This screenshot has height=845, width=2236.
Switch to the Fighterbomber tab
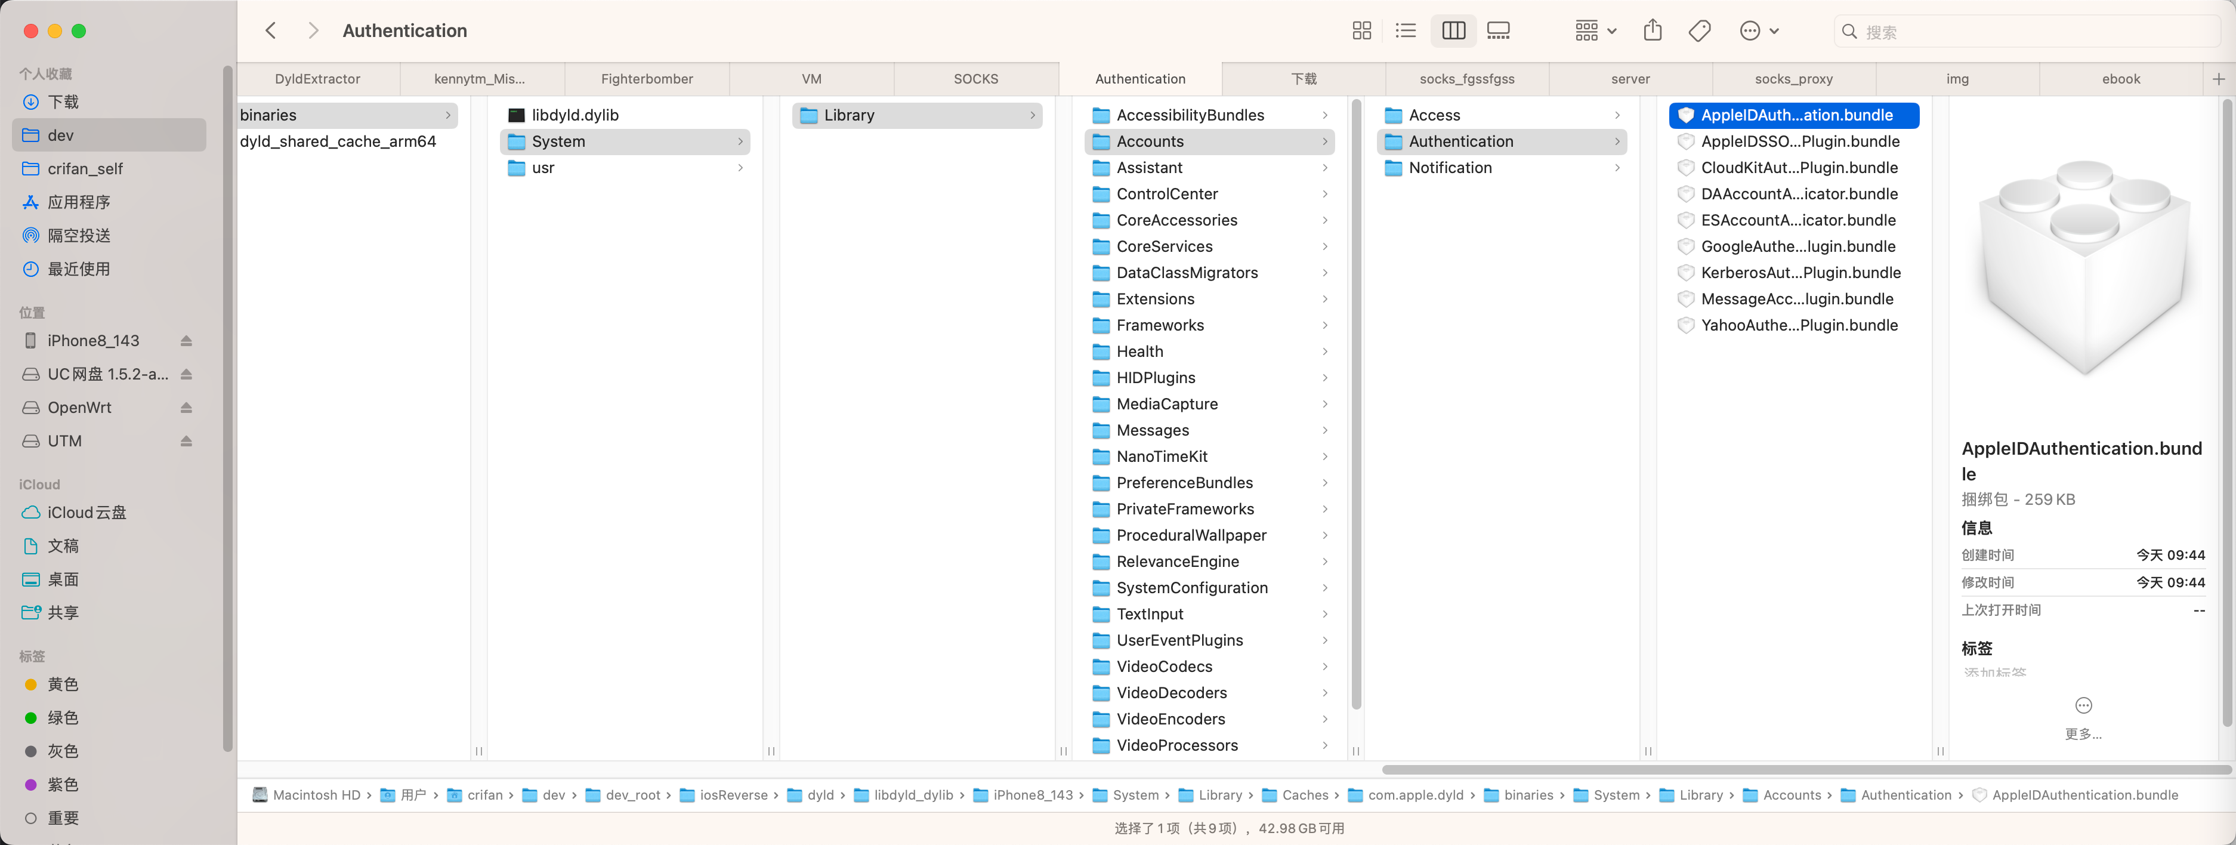[647, 79]
